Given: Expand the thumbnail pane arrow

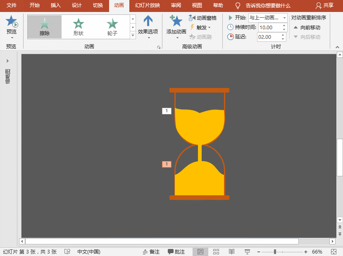Looking at the screenshot, I should pyautogui.click(x=8, y=61).
